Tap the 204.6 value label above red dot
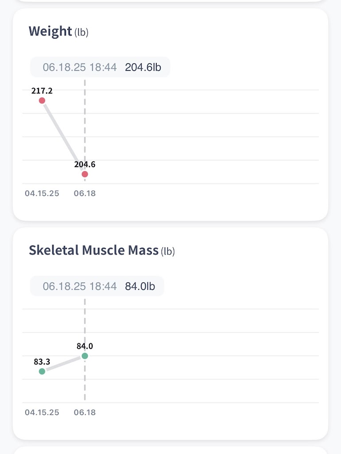Screen dimensions: 341x454 coord(85,164)
